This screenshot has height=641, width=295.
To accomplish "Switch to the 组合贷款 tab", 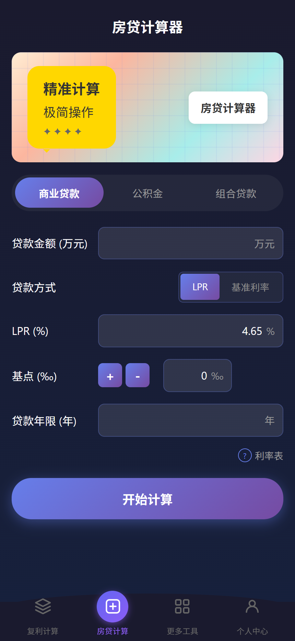I will click(236, 193).
